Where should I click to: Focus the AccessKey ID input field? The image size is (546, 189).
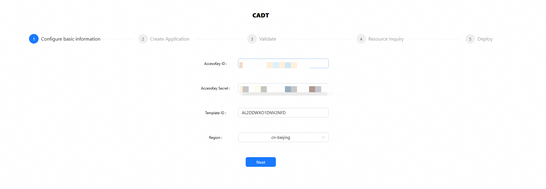(283, 63)
